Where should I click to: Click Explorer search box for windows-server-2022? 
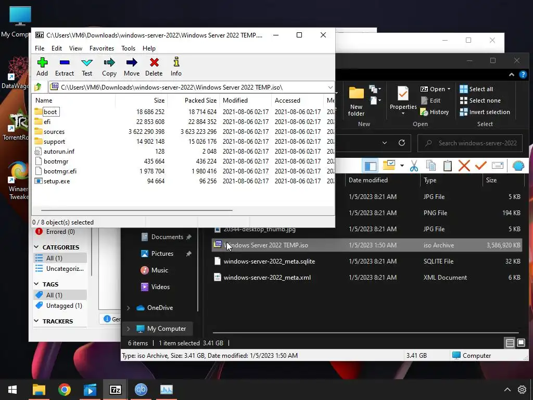[470, 143]
